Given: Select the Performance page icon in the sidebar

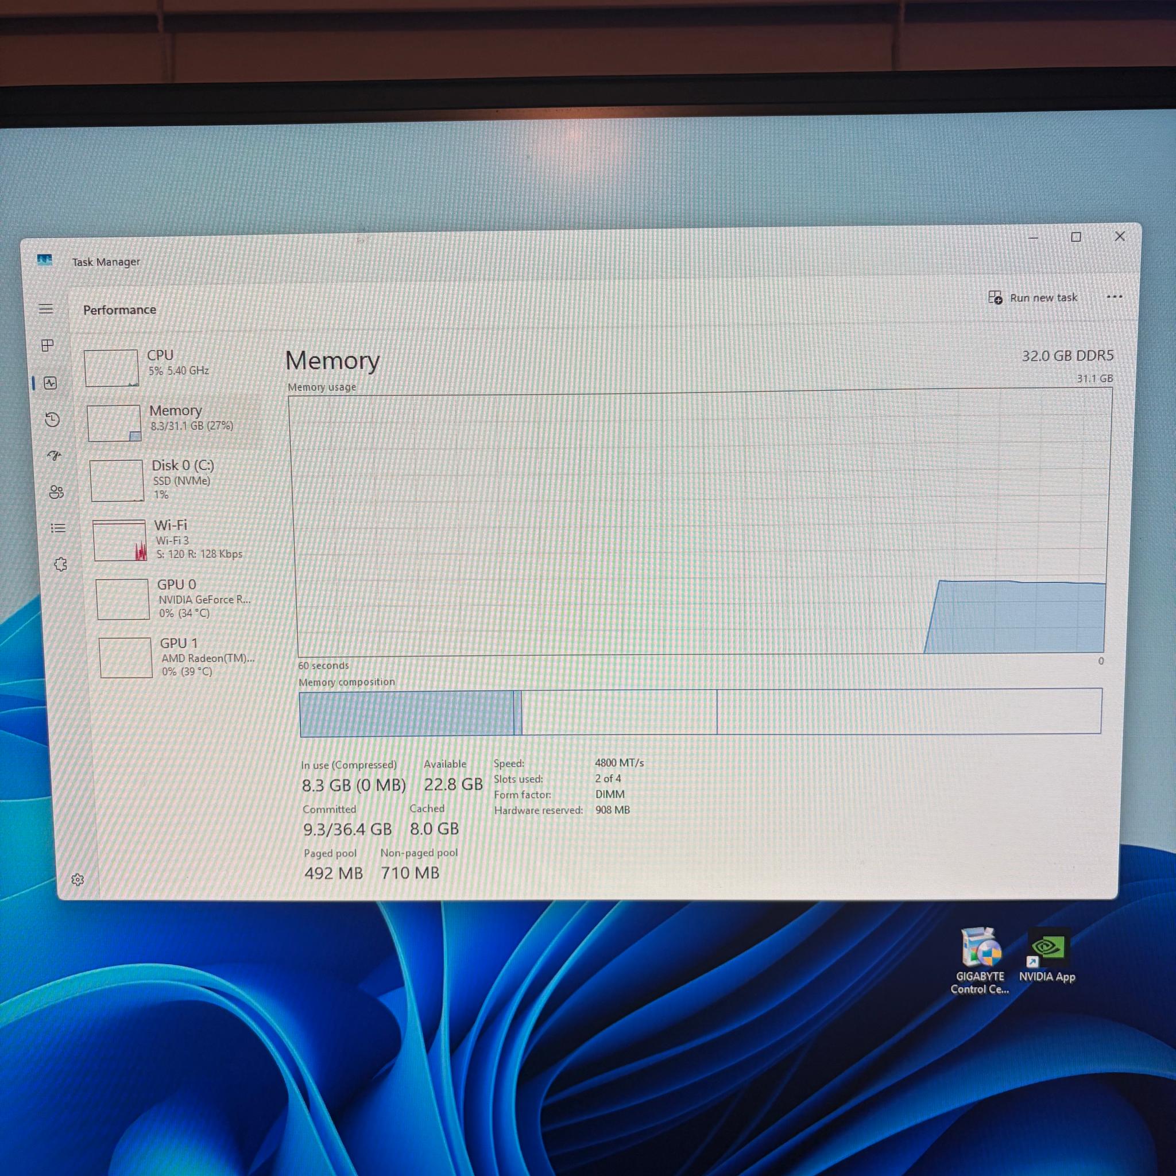Looking at the screenshot, I should coord(51,383).
